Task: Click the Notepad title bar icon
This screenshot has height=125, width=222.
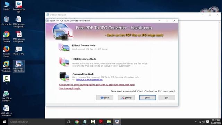Action: pos(48,15)
